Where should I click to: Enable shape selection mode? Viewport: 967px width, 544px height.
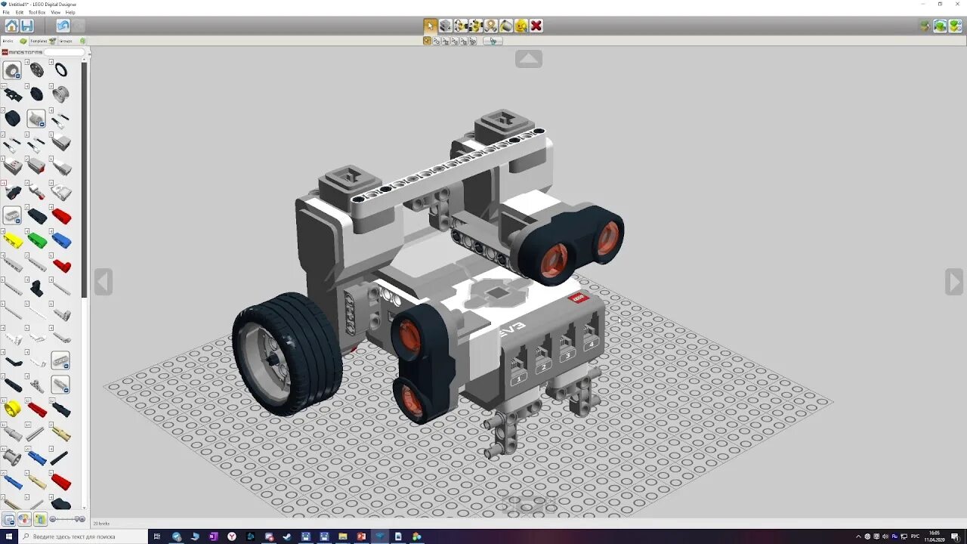click(463, 41)
